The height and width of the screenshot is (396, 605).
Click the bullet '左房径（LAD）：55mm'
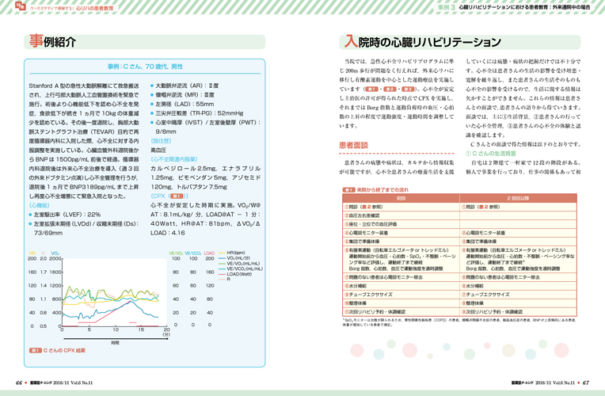coord(182,105)
